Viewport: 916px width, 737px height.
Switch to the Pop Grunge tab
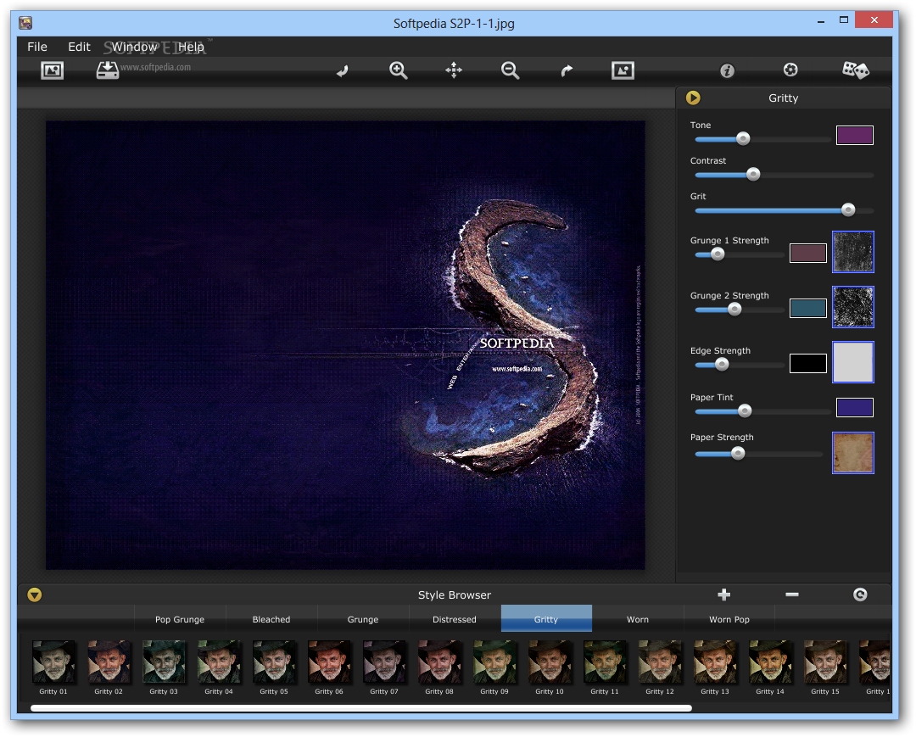[x=180, y=619]
